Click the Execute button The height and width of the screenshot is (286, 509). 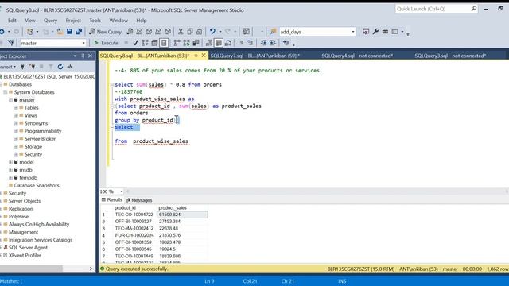106,43
